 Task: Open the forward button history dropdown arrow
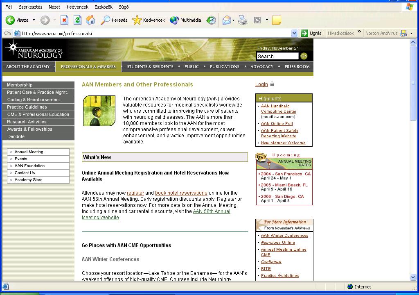(x=54, y=20)
